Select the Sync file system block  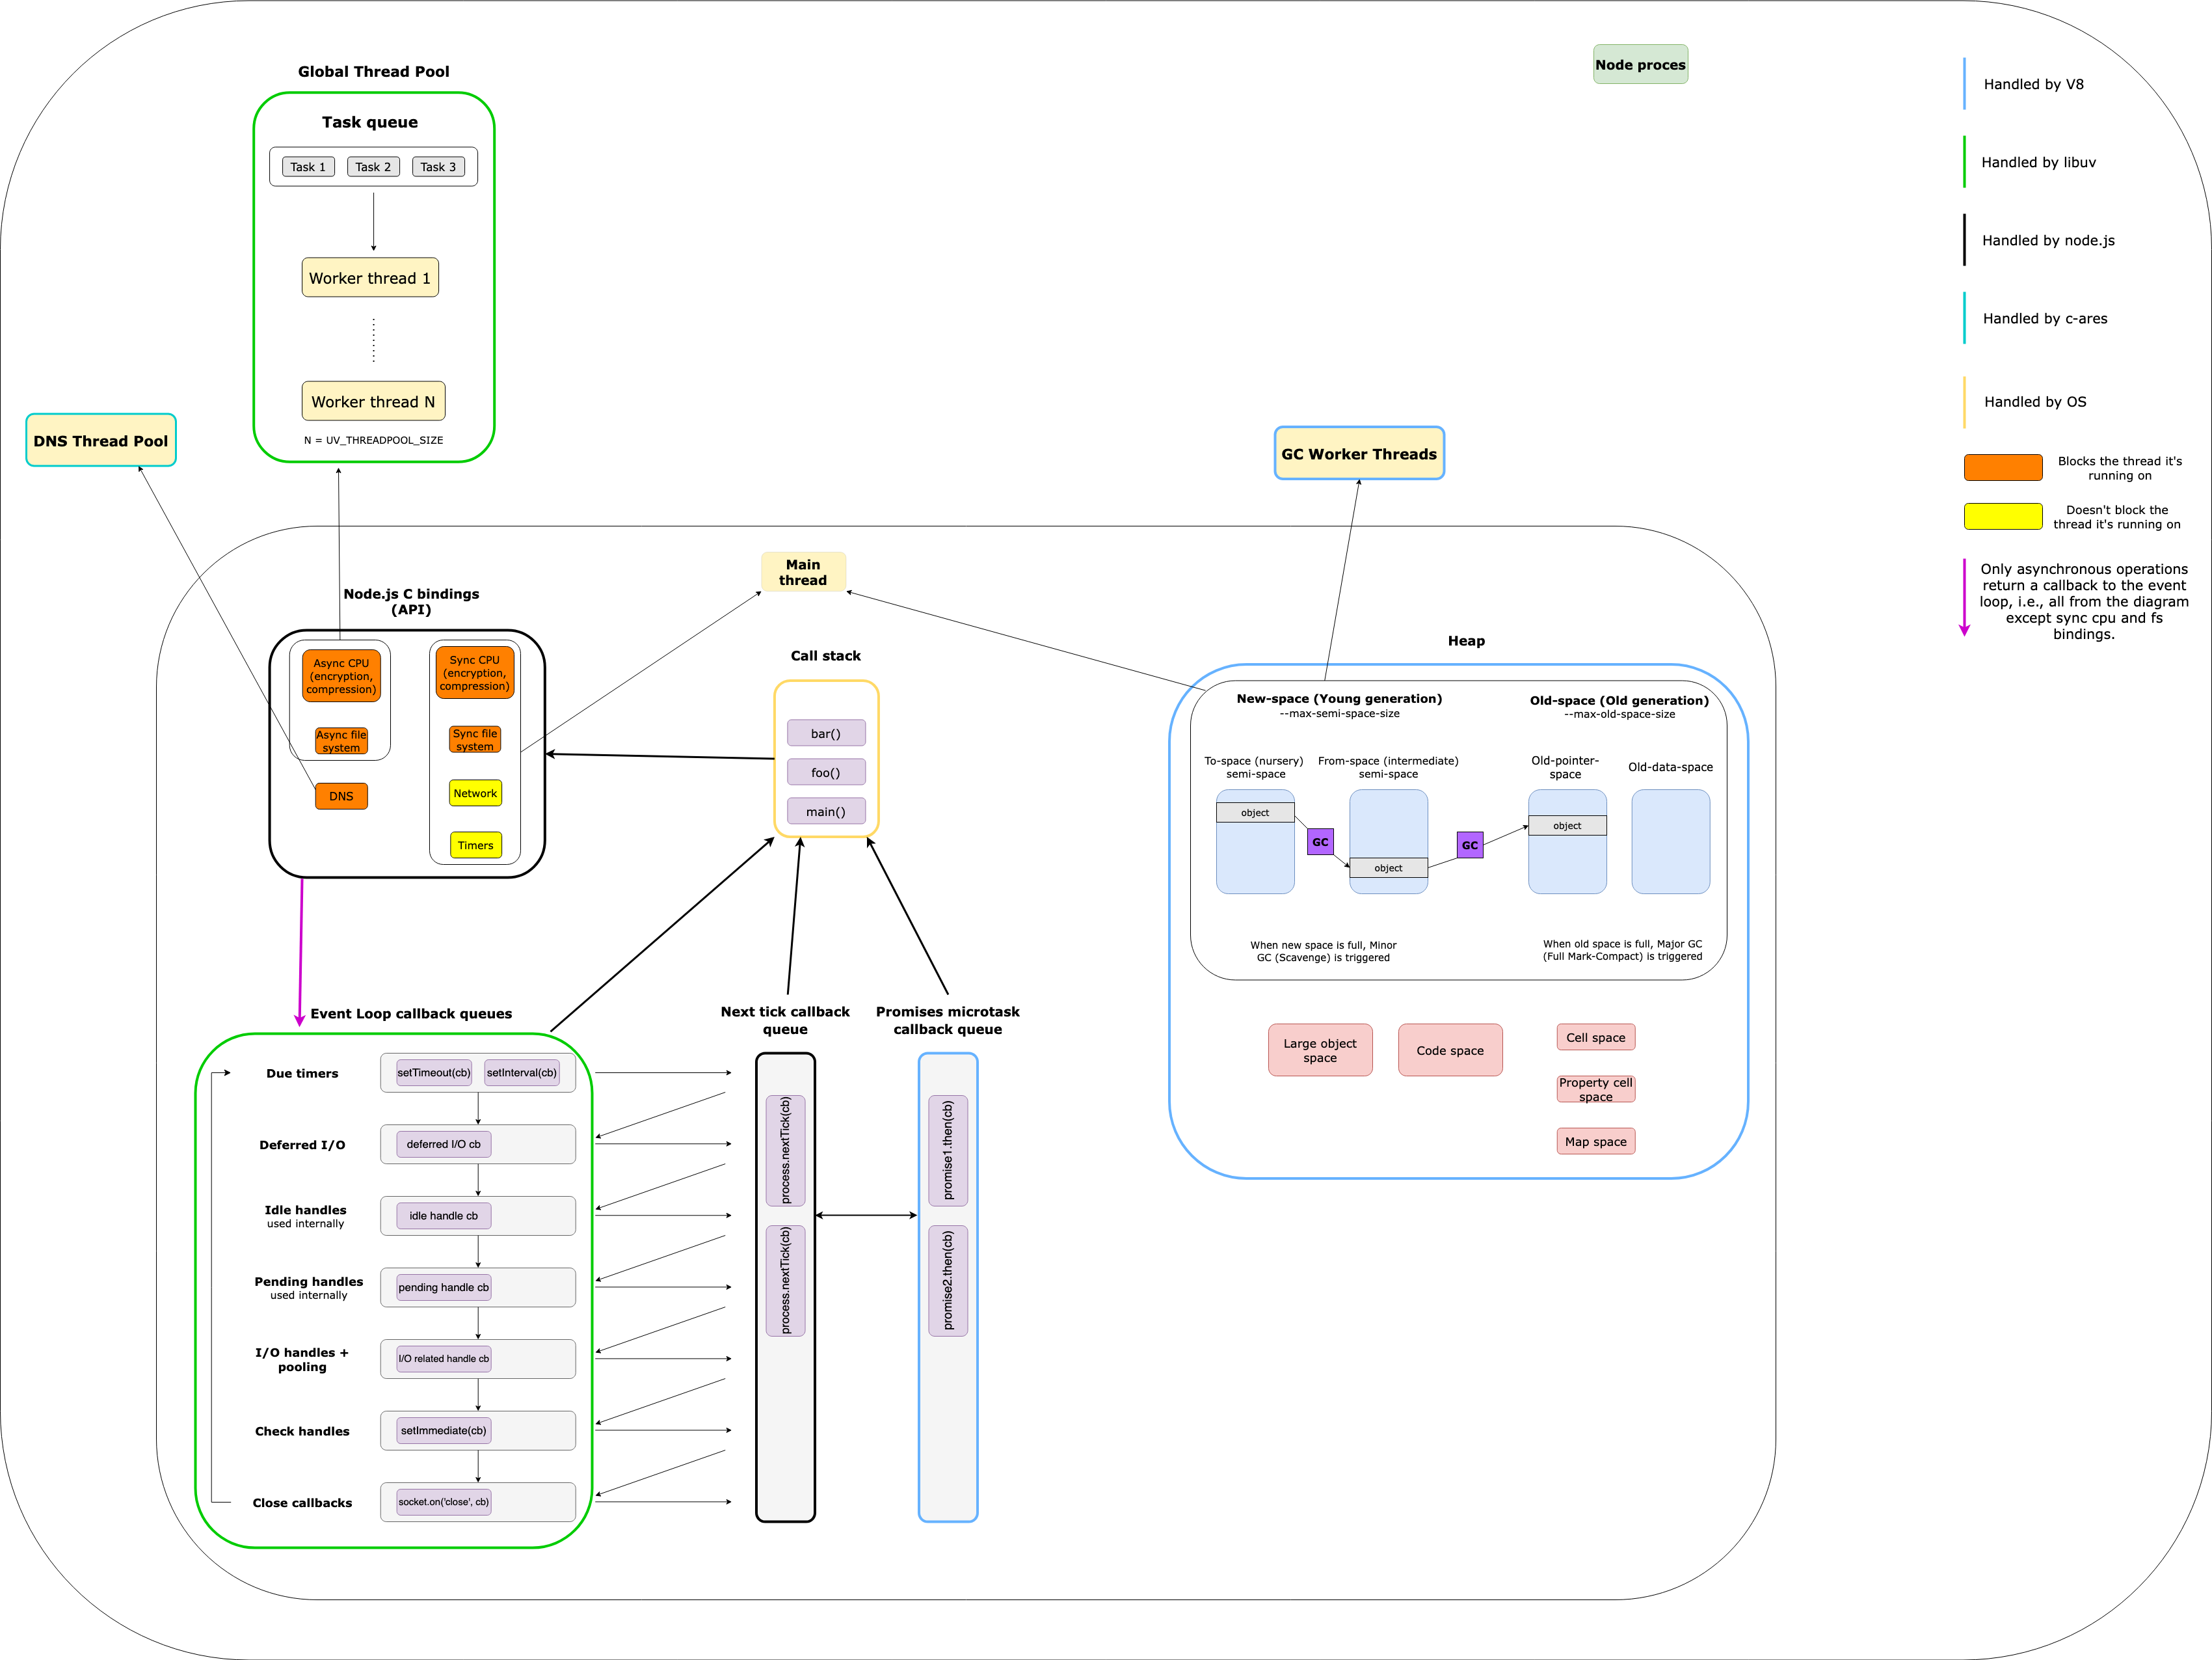(x=475, y=739)
